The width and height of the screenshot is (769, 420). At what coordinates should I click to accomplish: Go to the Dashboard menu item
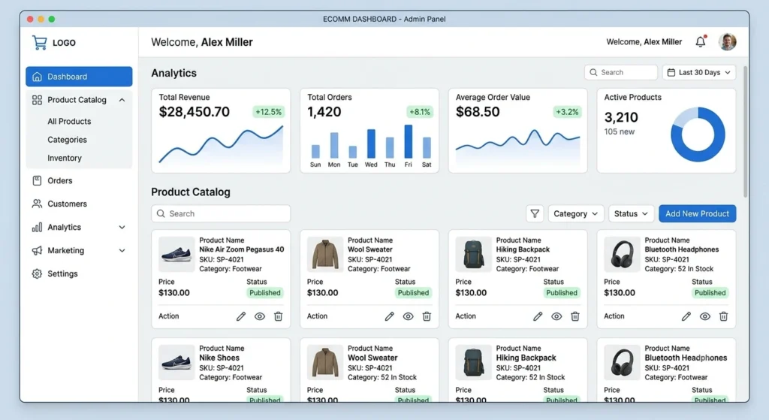click(79, 77)
